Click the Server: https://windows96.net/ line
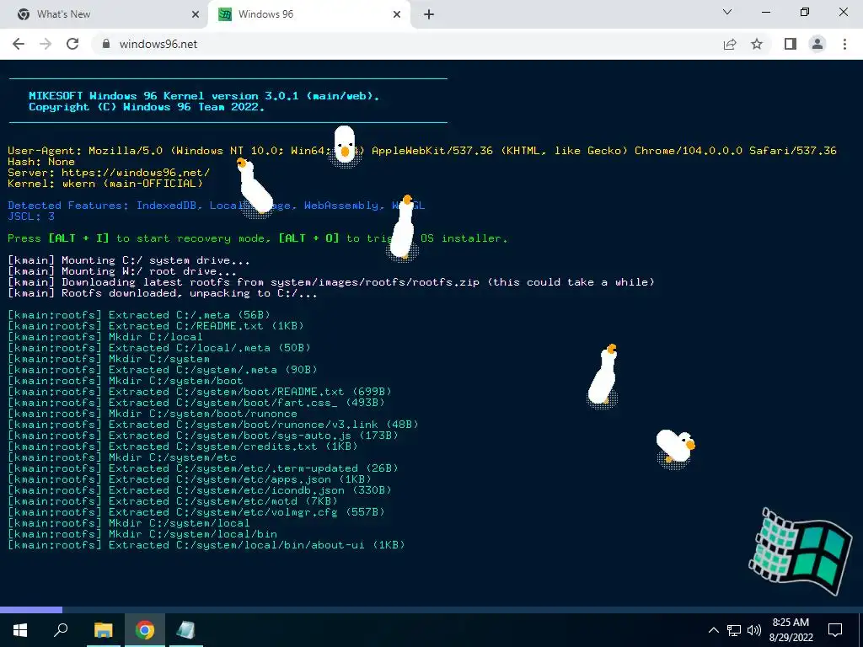863x647 pixels. (109, 172)
